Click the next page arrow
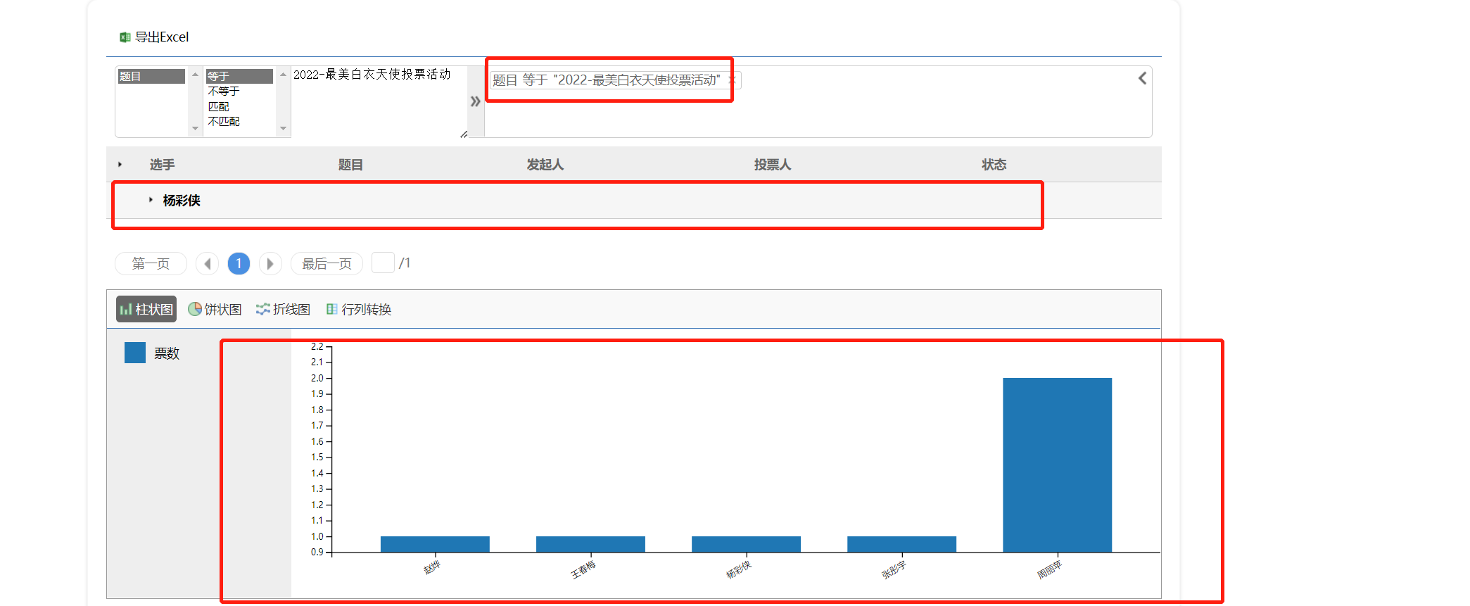 point(270,263)
